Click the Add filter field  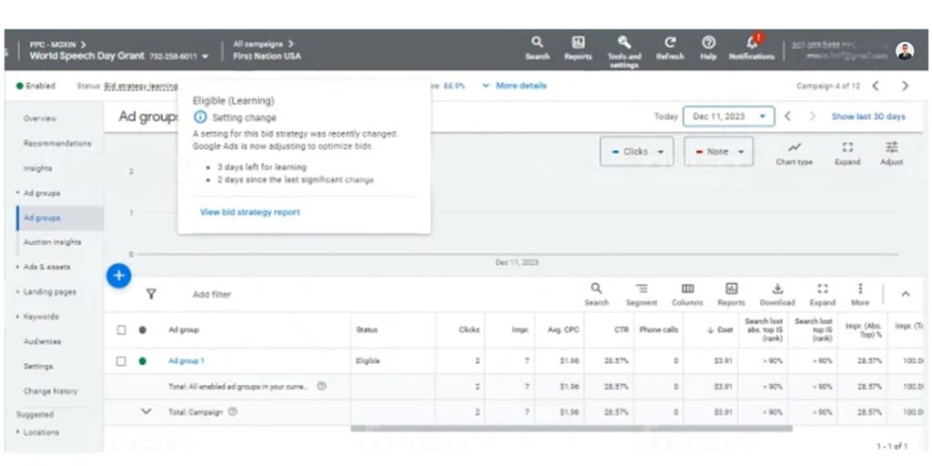(212, 295)
